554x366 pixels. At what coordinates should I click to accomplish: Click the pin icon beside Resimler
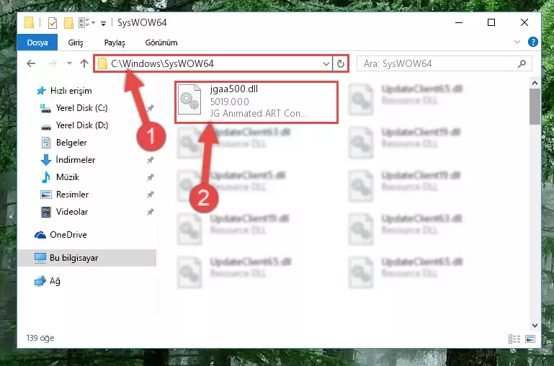tap(150, 195)
